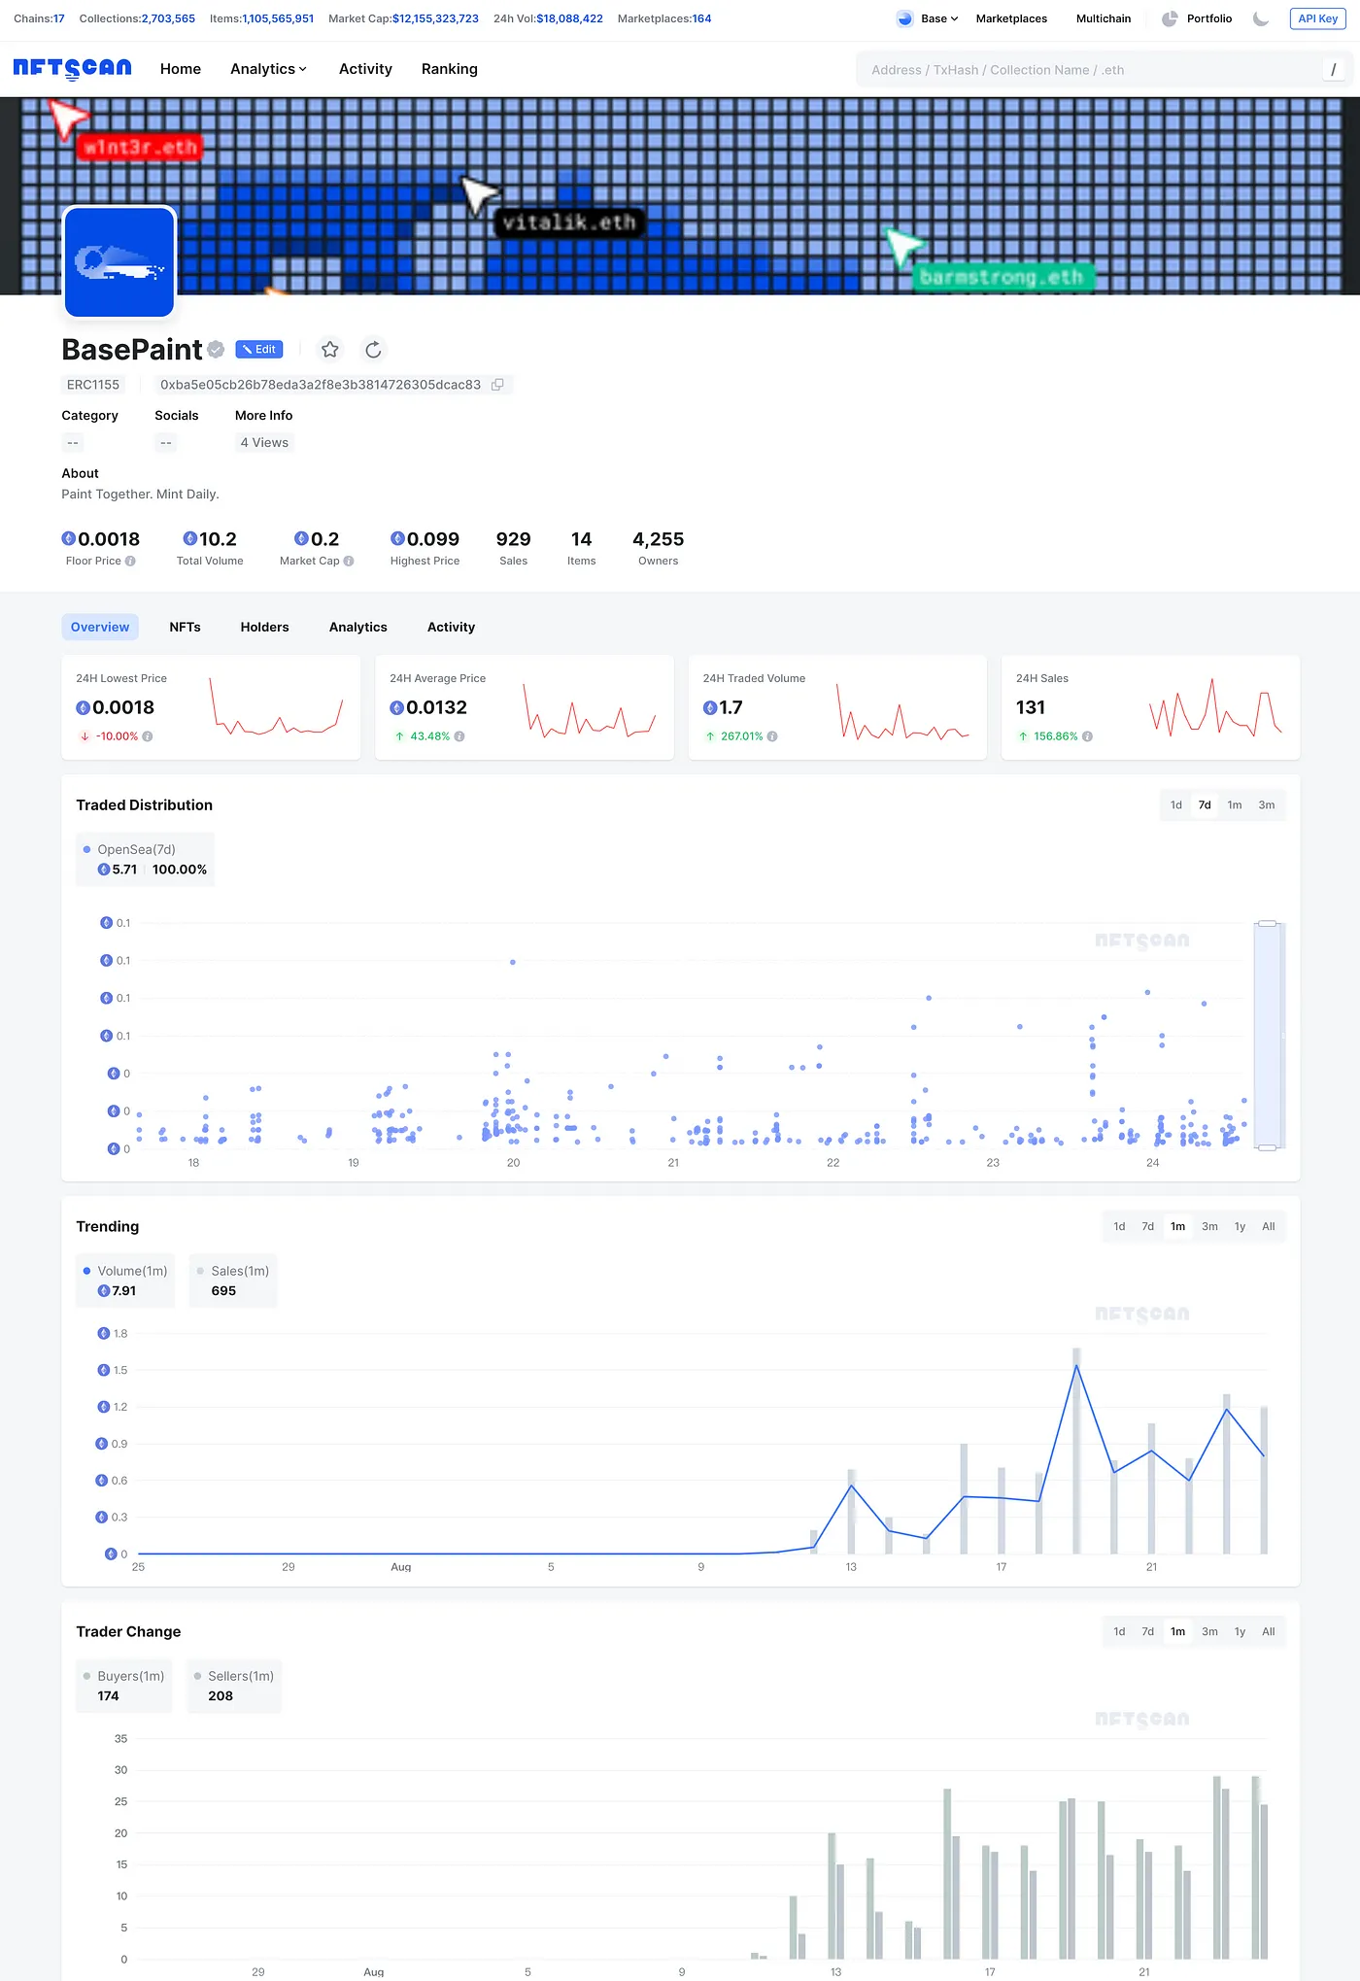Click the API Key button
1360x1981 pixels.
(x=1317, y=18)
